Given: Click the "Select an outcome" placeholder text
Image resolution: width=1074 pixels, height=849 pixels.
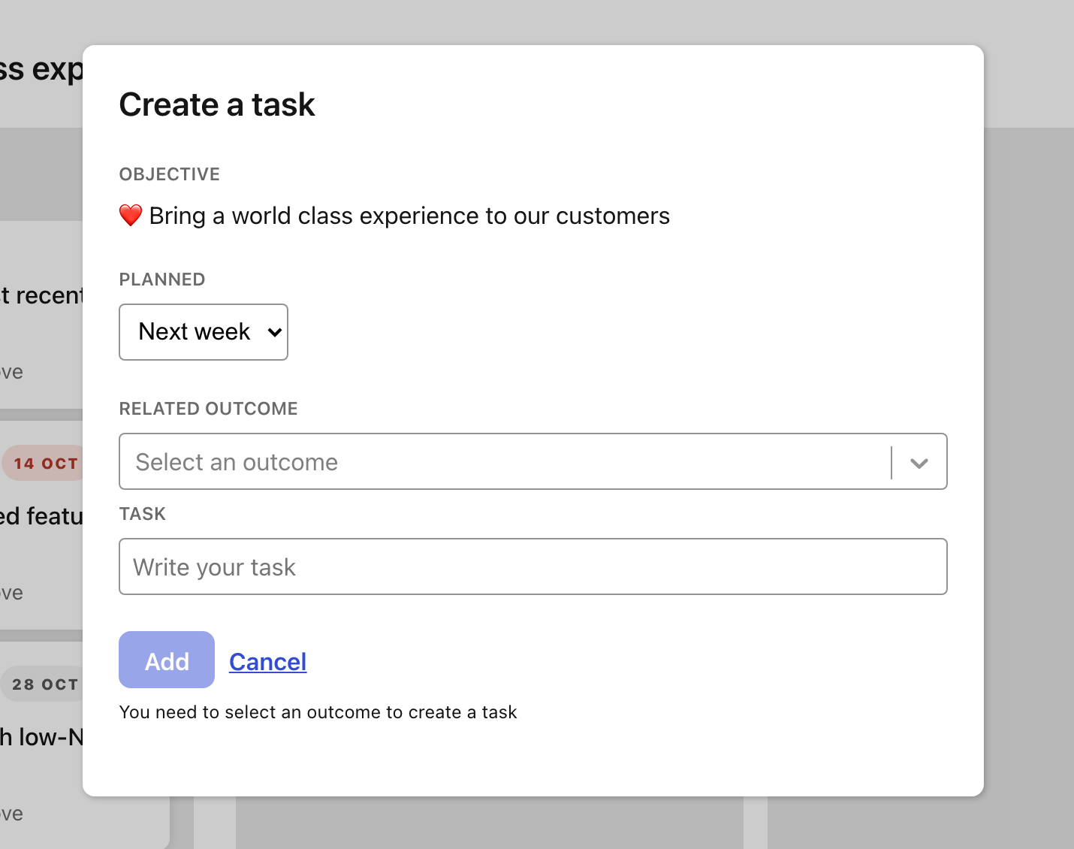Looking at the screenshot, I should (x=237, y=462).
